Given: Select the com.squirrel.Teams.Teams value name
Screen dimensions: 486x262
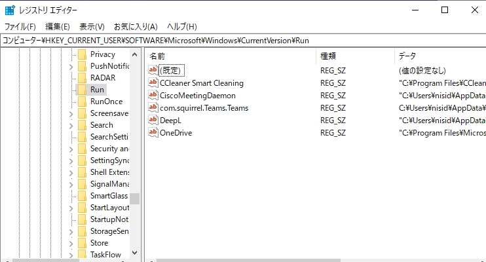Looking at the screenshot, I should pyautogui.click(x=204, y=108).
